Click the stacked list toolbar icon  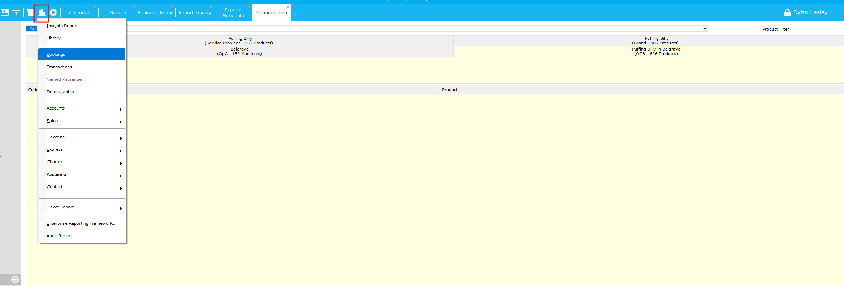pos(31,13)
